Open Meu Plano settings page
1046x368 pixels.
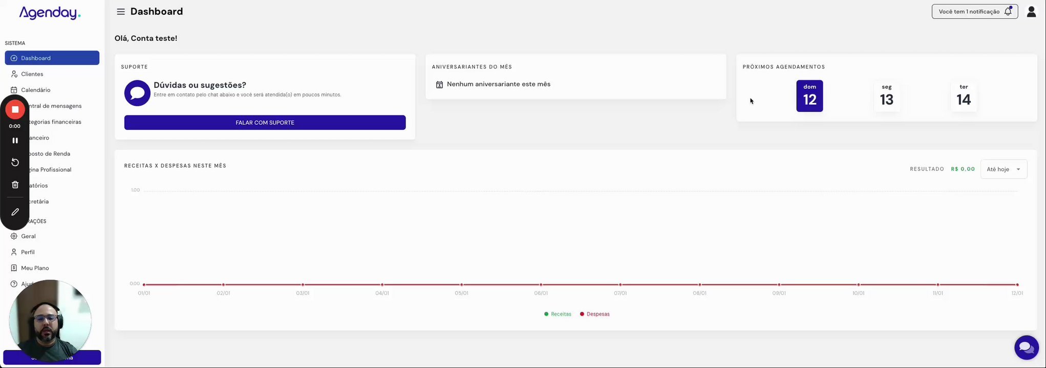[35, 268]
